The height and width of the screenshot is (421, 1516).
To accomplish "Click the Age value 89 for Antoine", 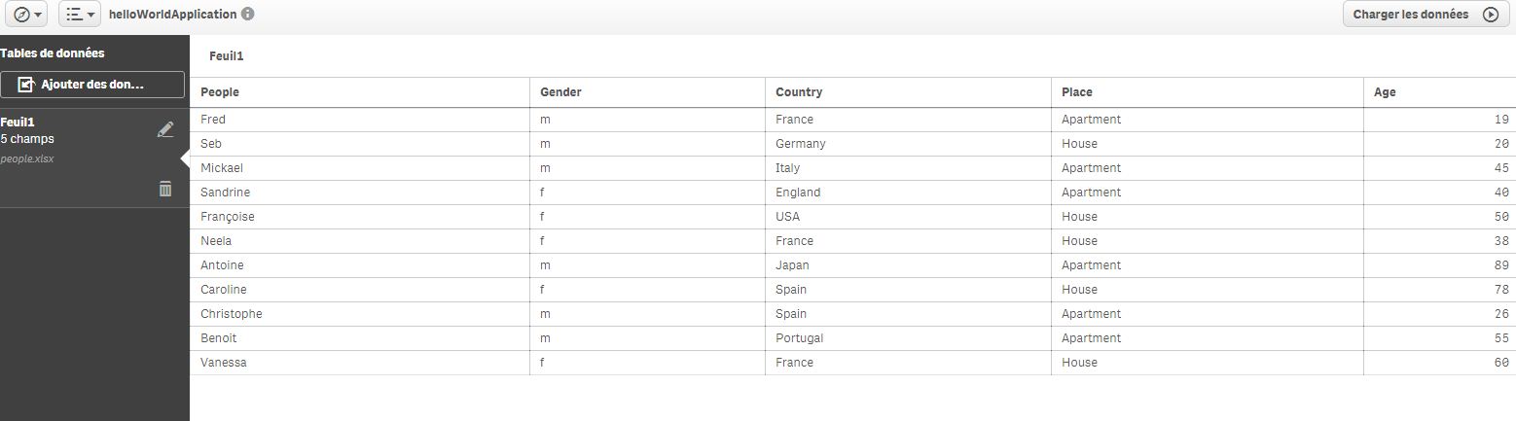I will [1501, 265].
